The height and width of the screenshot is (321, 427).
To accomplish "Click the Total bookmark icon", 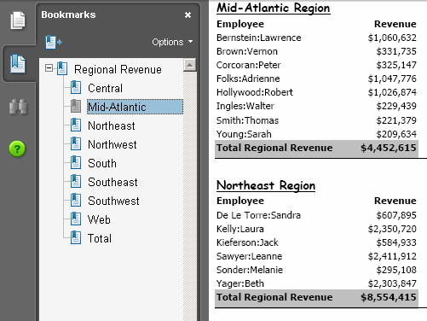I will coord(76,237).
